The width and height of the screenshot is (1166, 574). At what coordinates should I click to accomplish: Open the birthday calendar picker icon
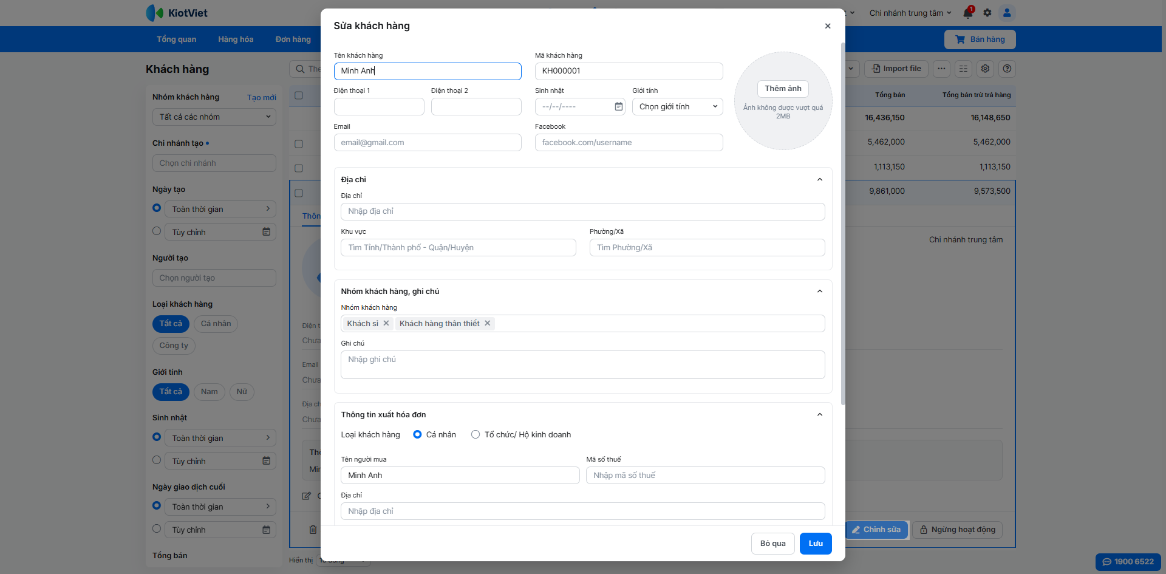coord(618,107)
